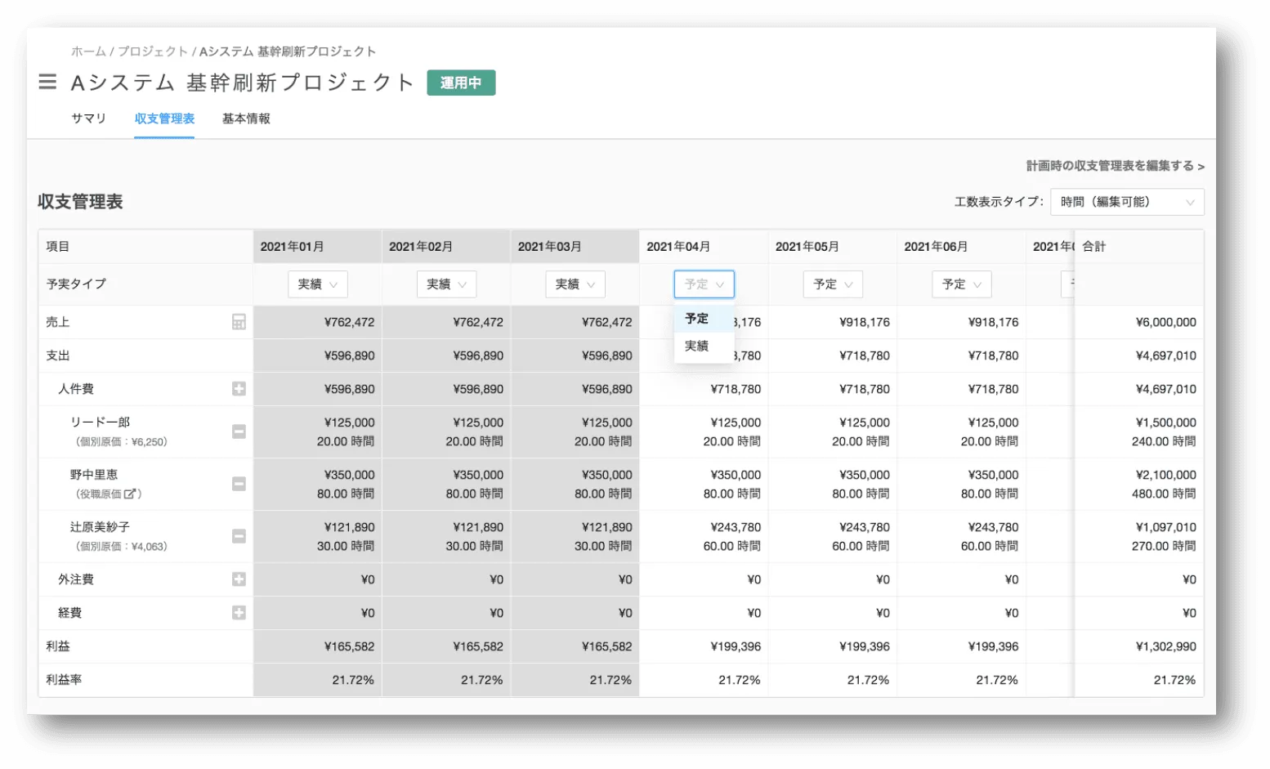Open the 工数表示タイプ dropdown

click(1126, 202)
